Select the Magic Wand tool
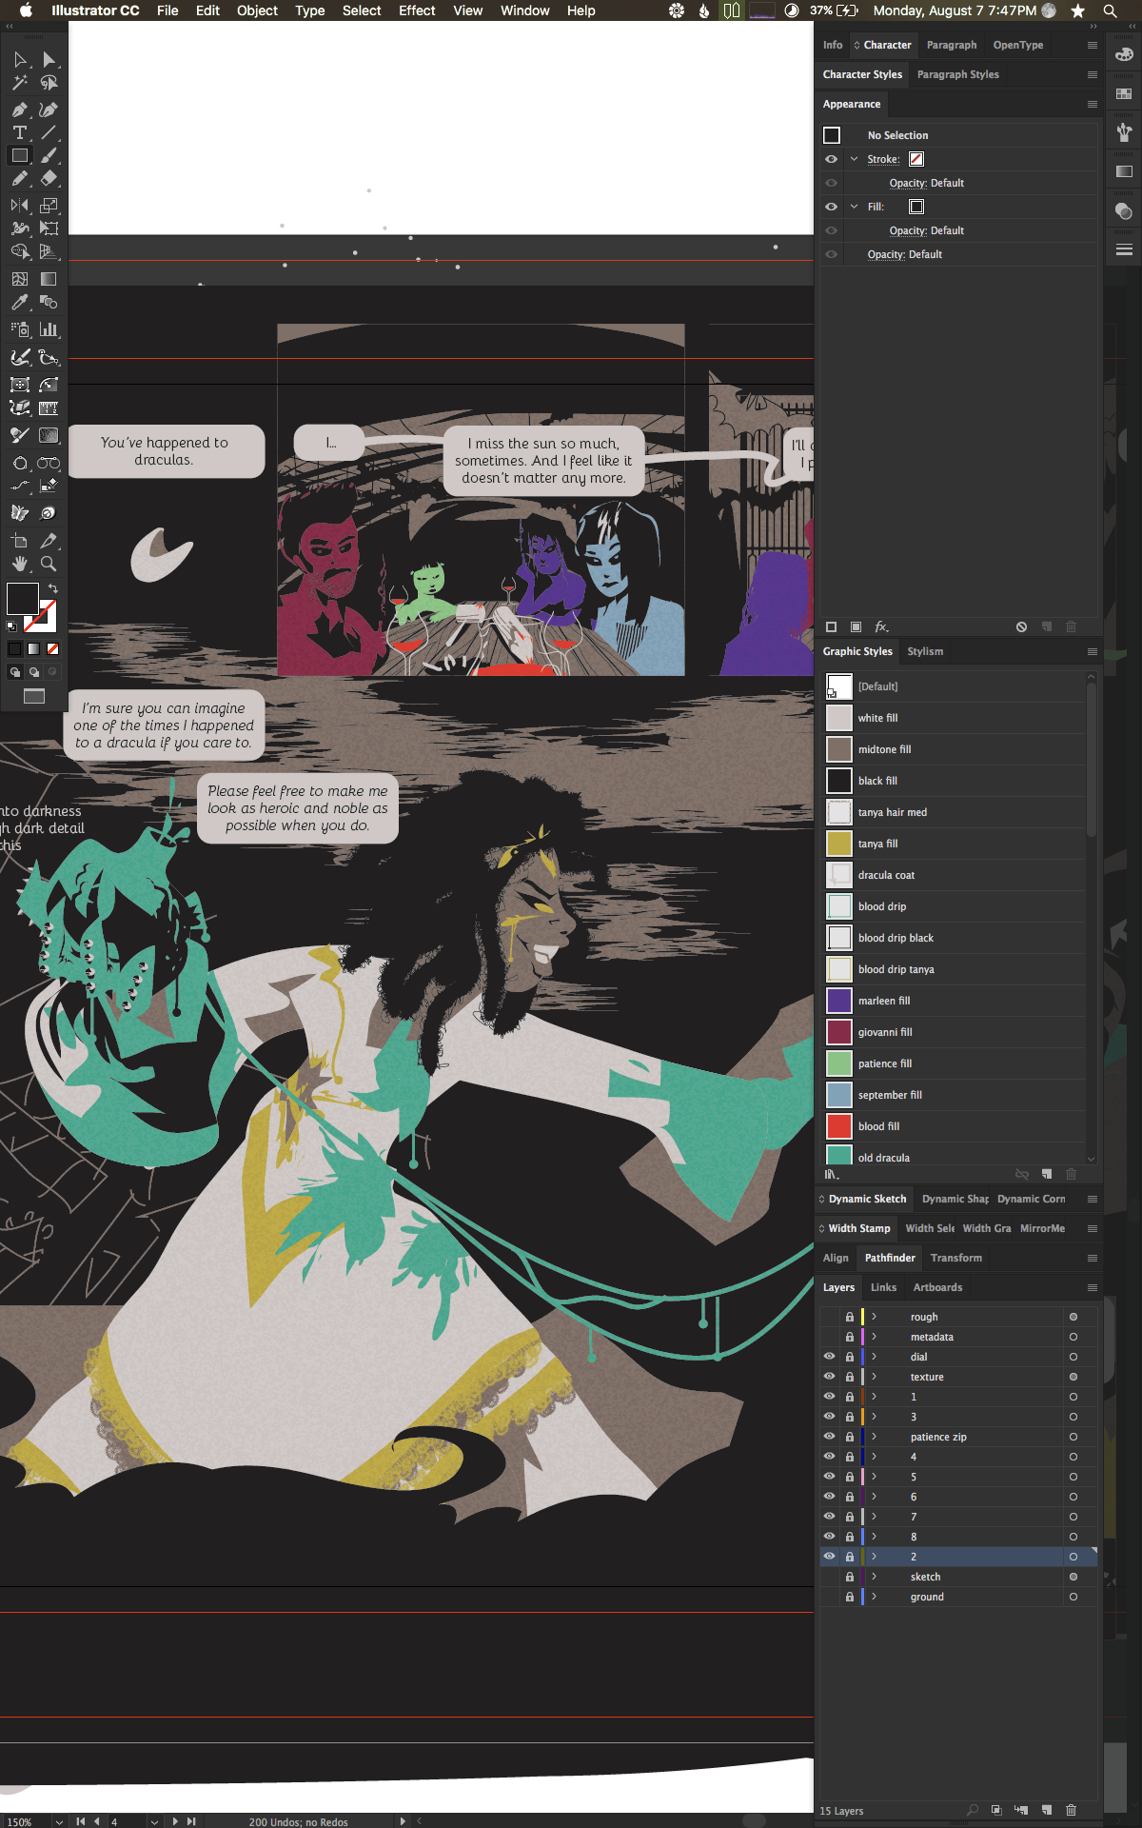The image size is (1142, 1828). pyautogui.click(x=19, y=84)
